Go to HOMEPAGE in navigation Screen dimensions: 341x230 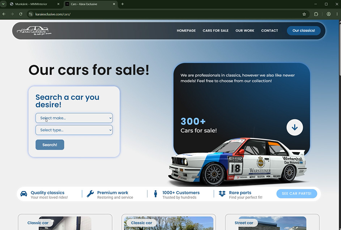coord(186,31)
